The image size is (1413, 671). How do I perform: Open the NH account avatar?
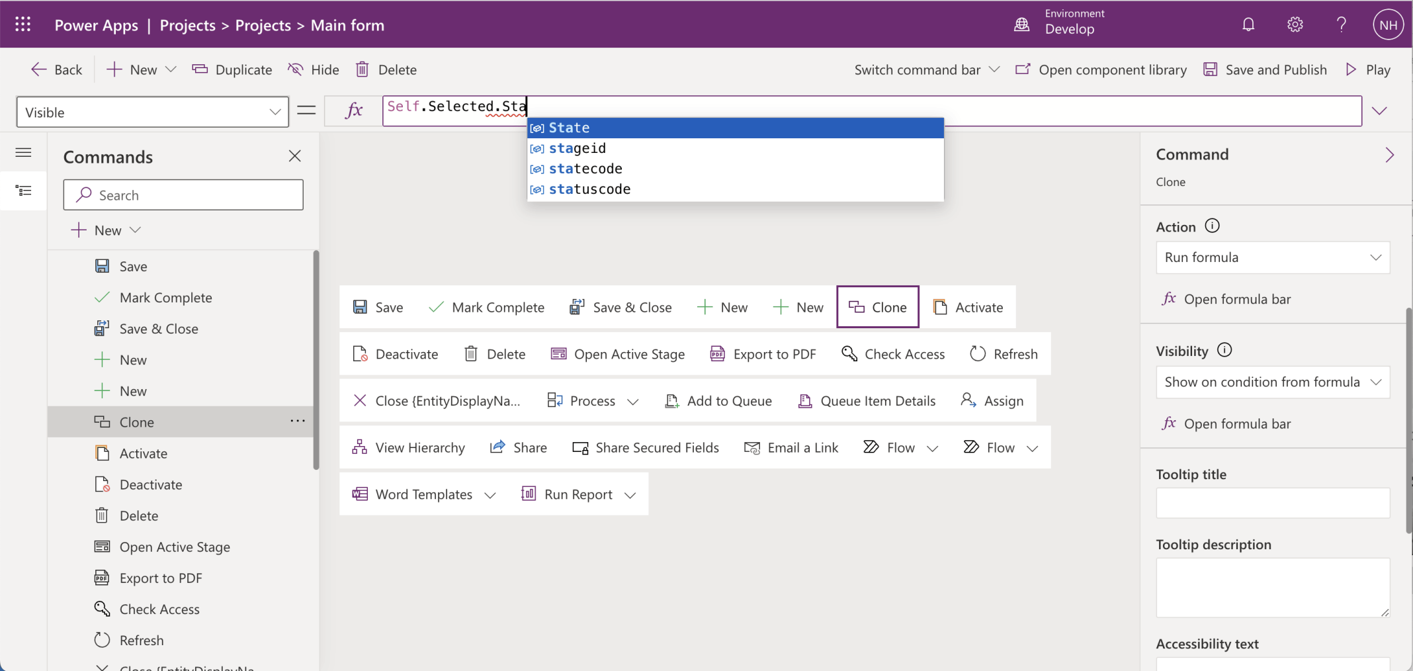[x=1388, y=25]
